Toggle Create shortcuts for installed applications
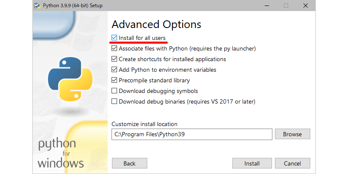Screen dimensions: 349x174 114,59
